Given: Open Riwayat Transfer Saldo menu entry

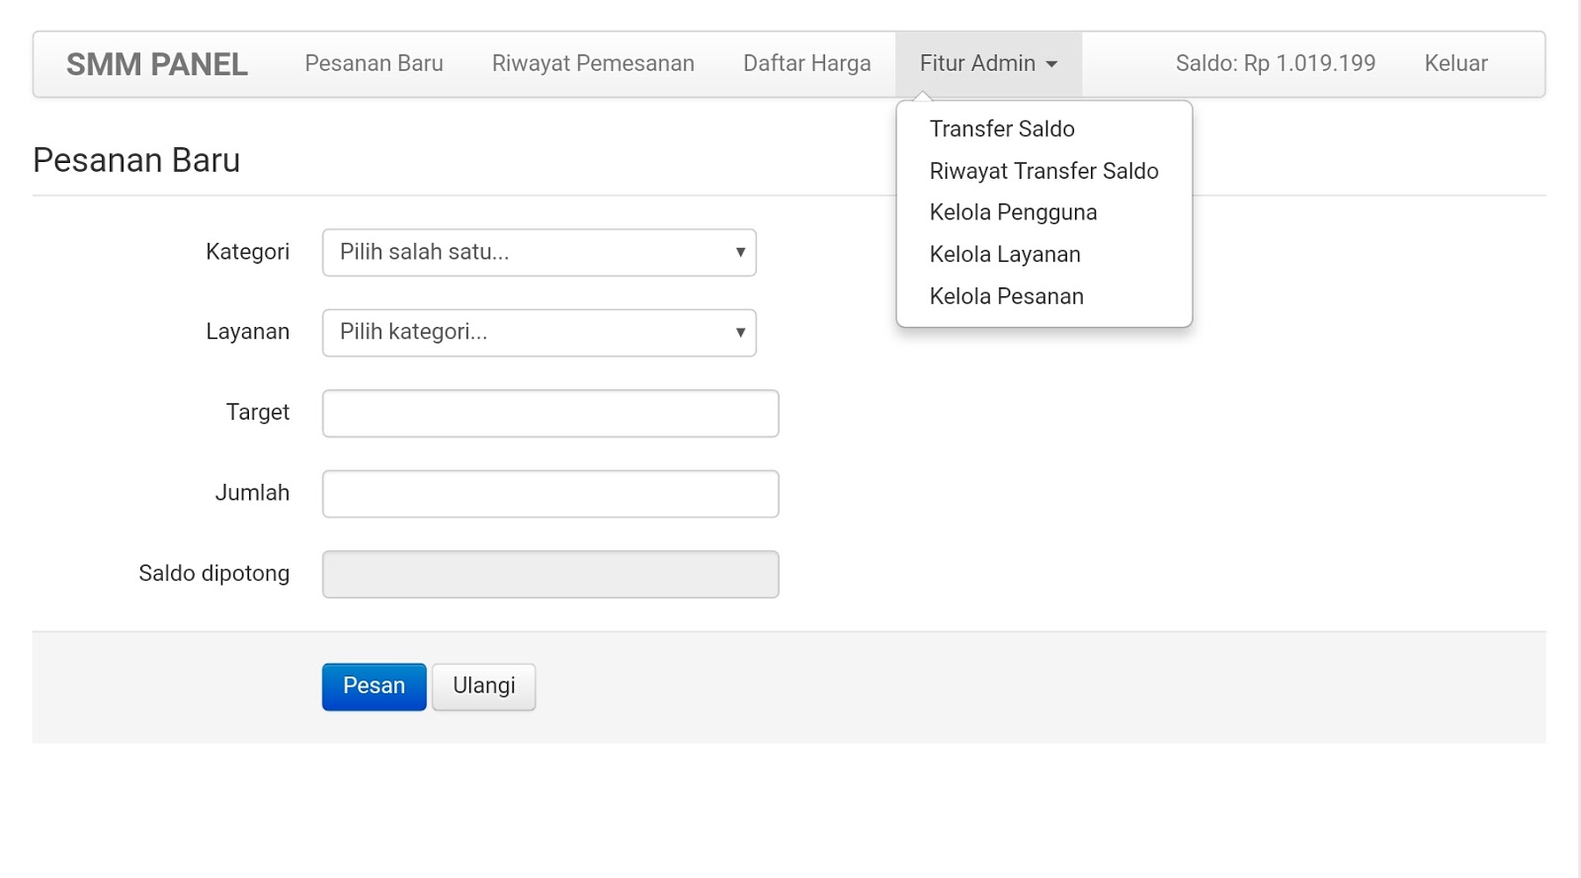Looking at the screenshot, I should pyautogui.click(x=1043, y=171).
